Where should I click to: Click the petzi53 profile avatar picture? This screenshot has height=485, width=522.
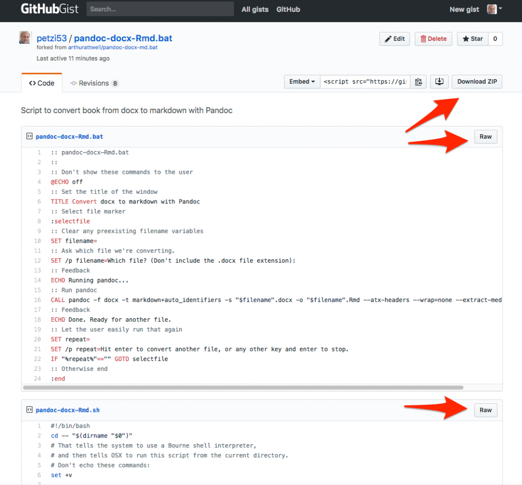(x=25, y=38)
